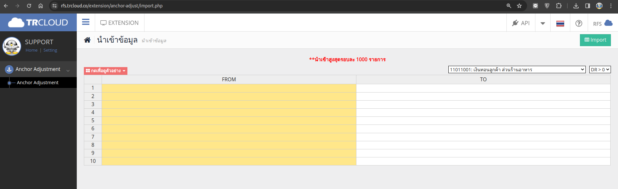Toggle the browser side panel icon
618x189 pixels.
pyautogui.click(x=588, y=6)
